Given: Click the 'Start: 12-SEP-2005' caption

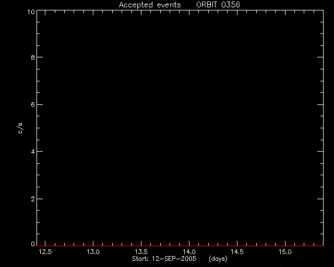Looking at the screenshot, I should click(164, 259).
